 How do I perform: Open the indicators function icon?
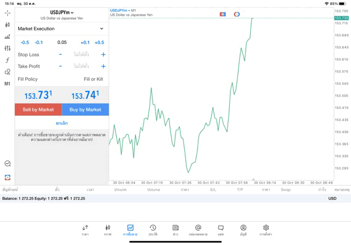click(8, 60)
